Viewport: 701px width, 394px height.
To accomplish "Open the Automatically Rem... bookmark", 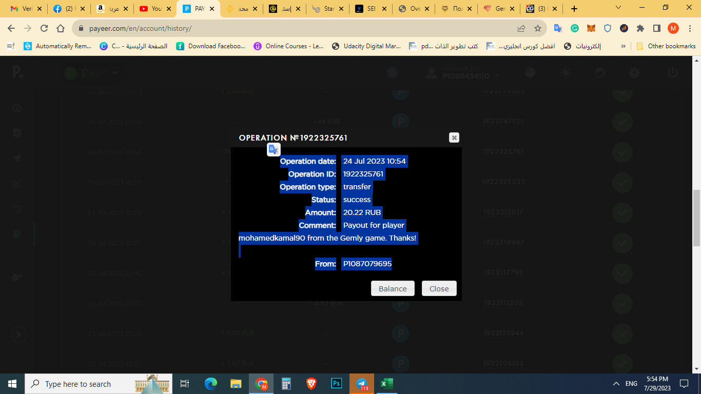I will [x=58, y=46].
